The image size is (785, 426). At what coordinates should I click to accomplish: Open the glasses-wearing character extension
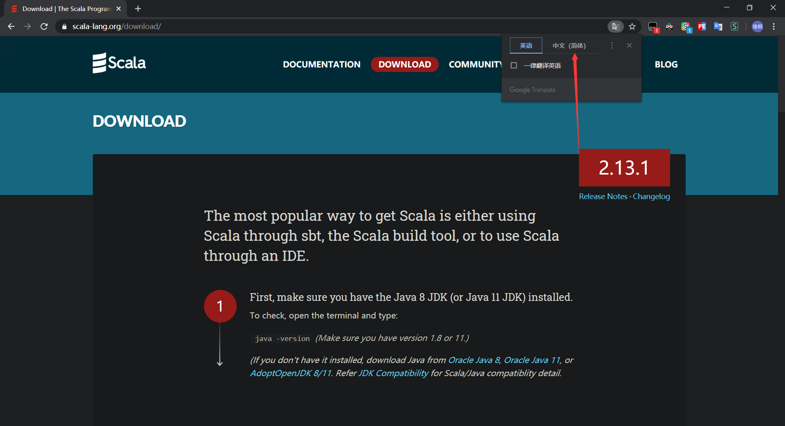[x=669, y=27]
